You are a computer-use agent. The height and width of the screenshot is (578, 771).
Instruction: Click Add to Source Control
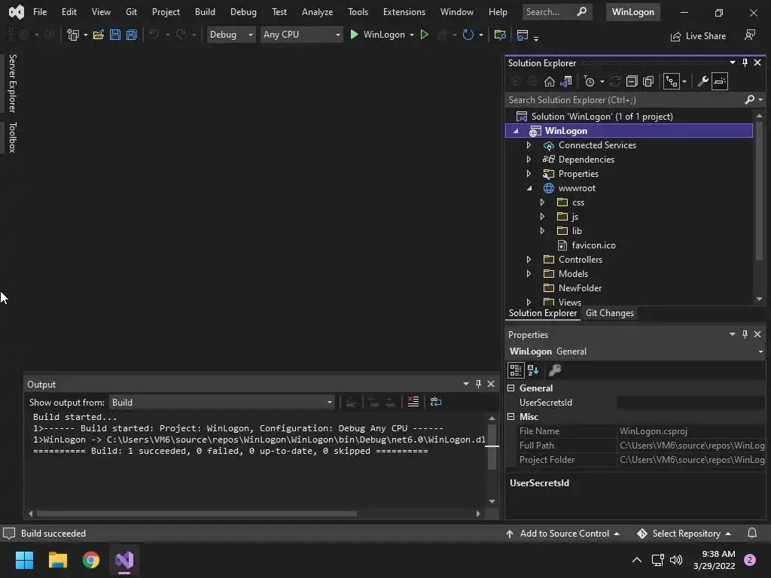562,534
